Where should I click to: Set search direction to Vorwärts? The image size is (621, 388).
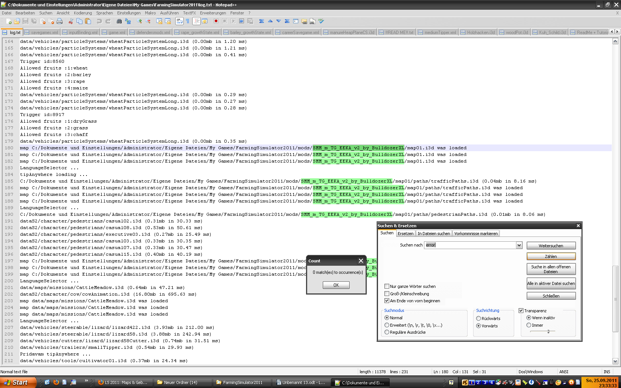click(478, 326)
